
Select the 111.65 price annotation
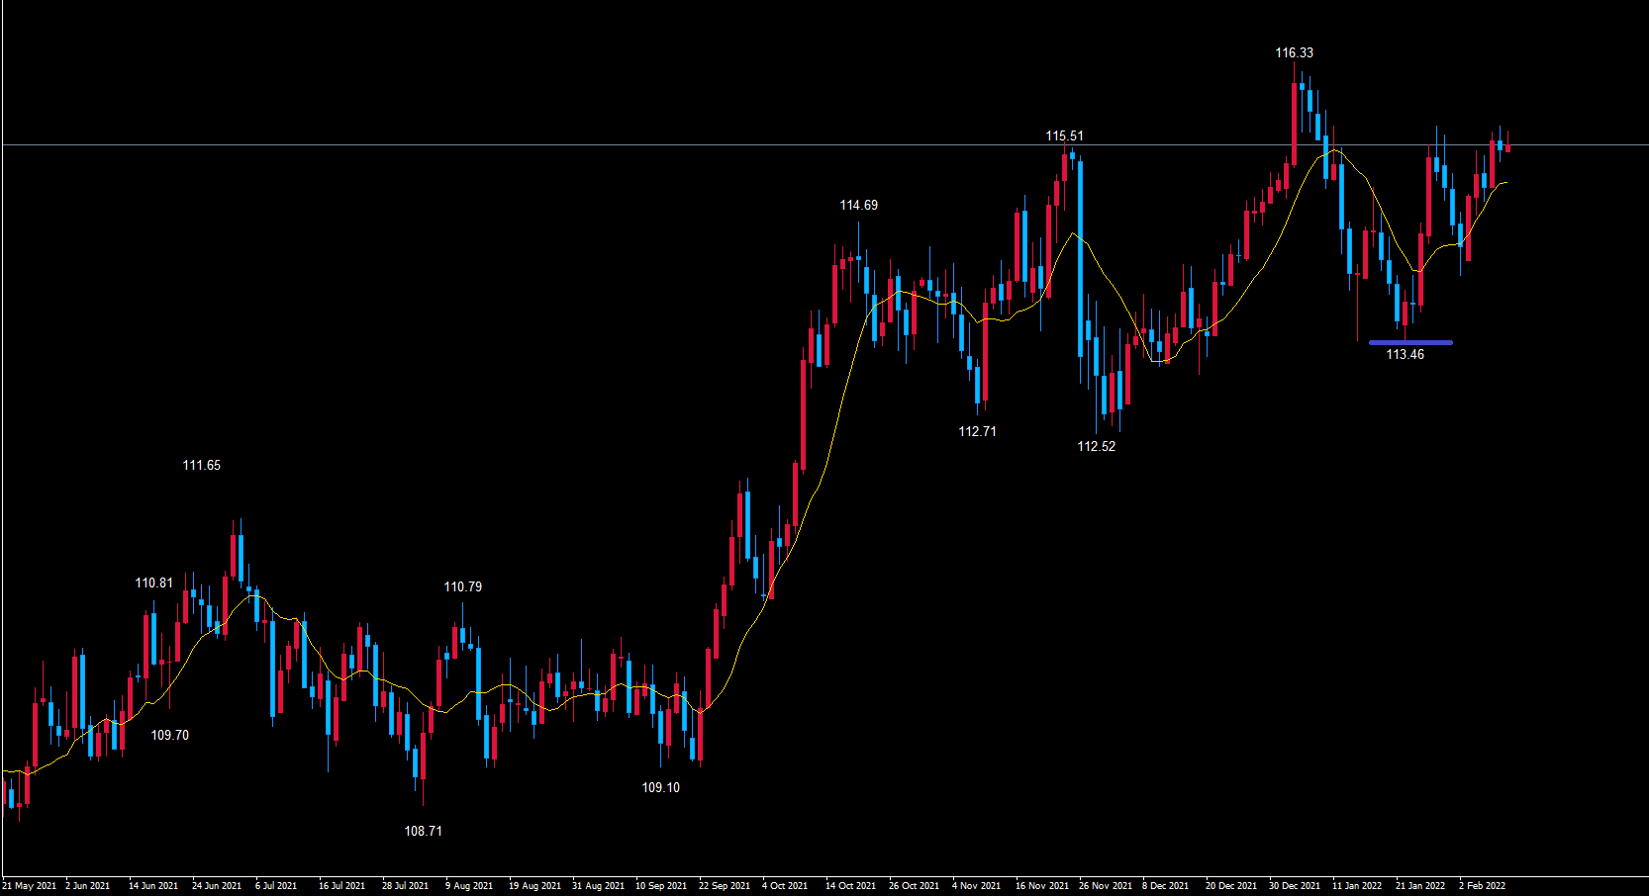(x=201, y=466)
